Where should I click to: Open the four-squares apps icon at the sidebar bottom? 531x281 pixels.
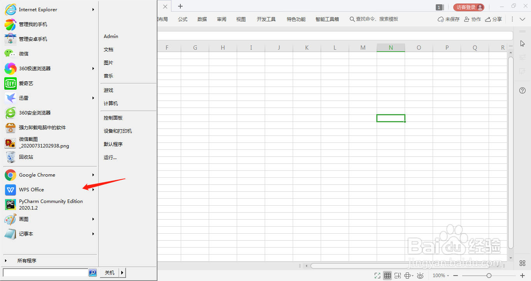522,264
